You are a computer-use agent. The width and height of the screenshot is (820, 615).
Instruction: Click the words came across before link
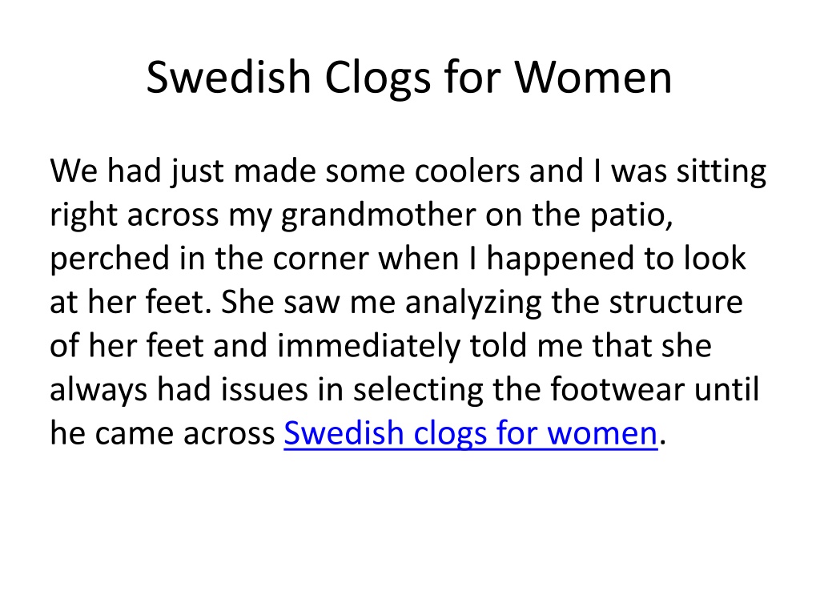[x=185, y=435]
